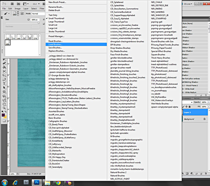Click the yellow background color swatch

(x=5, y=117)
